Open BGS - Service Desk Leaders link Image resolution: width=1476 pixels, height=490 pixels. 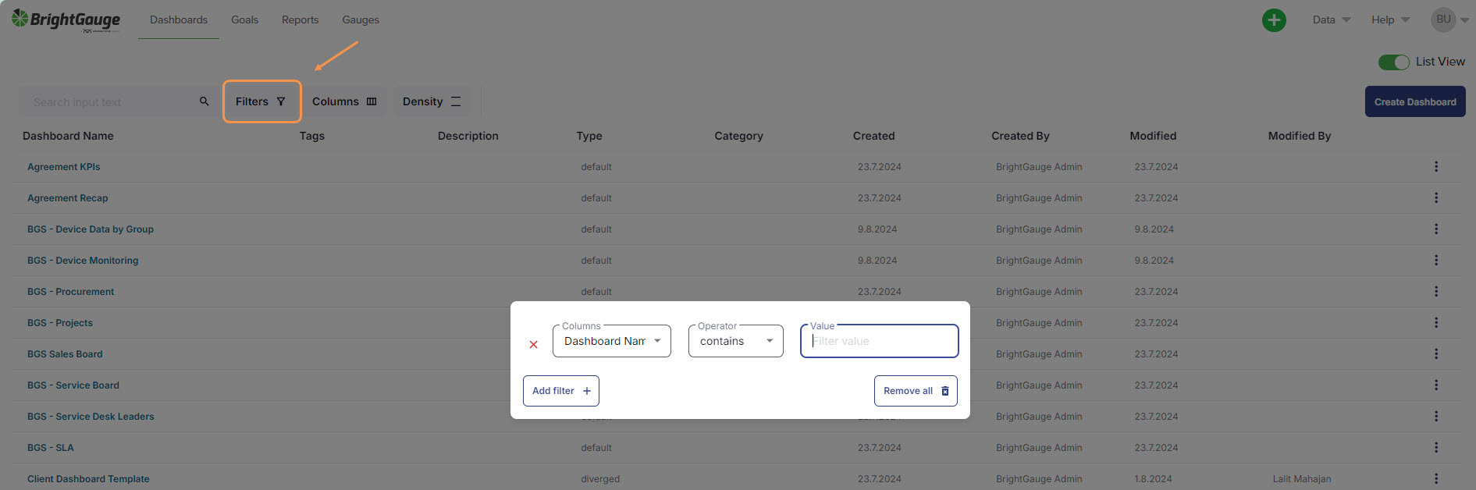(x=91, y=416)
